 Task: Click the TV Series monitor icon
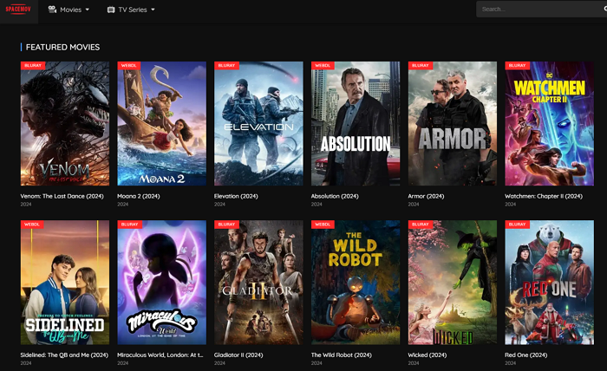click(111, 10)
